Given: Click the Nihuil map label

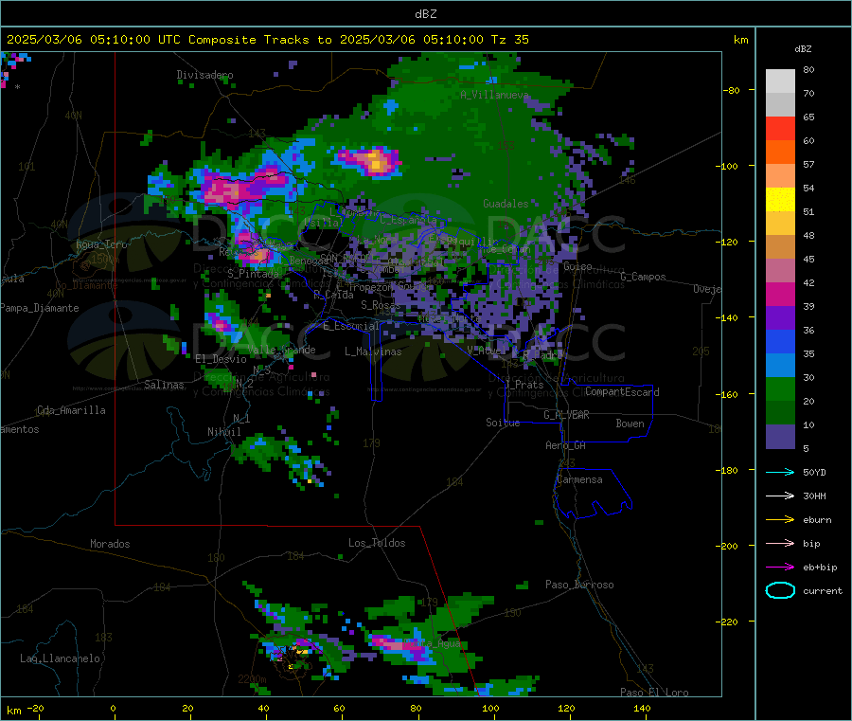Looking at the screenshot, I should point(223,432).
